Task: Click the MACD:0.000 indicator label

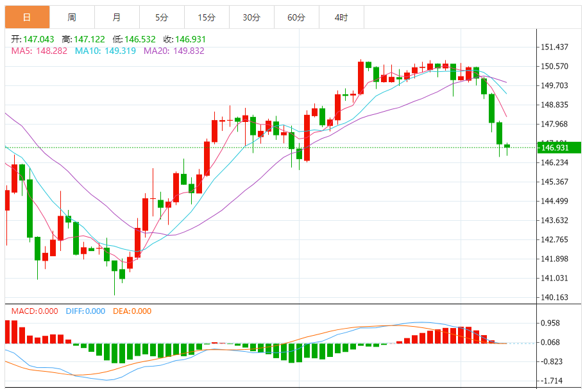Action: [x=35, y=311]
